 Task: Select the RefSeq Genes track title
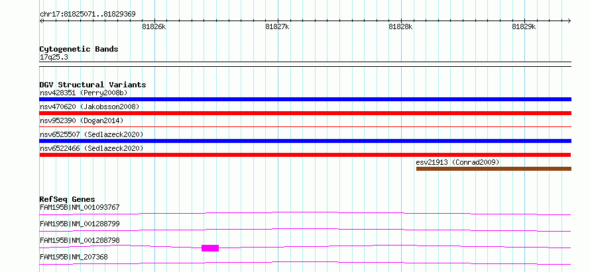(x=68, y=199)
